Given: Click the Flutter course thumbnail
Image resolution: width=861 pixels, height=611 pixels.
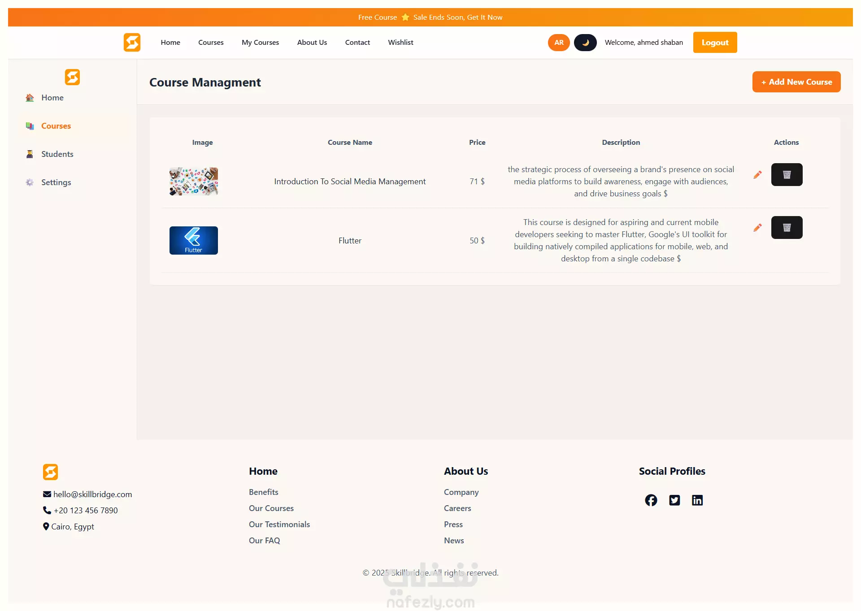Looking at the screenshot, I should (193, 241).
